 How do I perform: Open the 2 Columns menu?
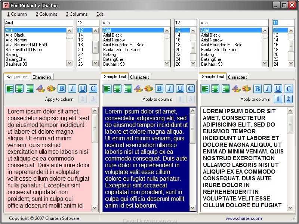click(46, 14)
